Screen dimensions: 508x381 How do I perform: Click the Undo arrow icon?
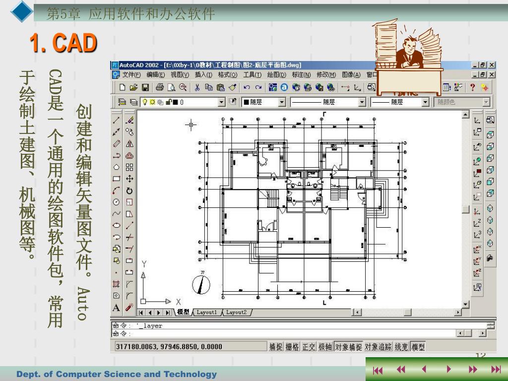247,87
